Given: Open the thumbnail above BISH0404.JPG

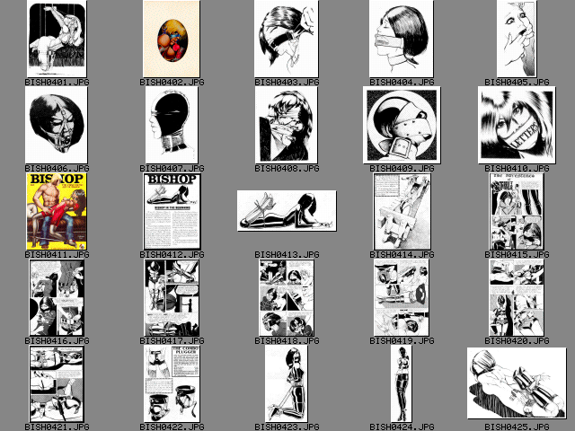Looking at the screenshot, I should click(x=402, y=39).
